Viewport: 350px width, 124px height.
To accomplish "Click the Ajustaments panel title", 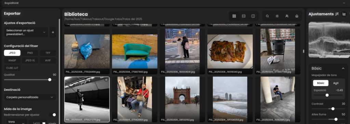I will coord(321,14).
